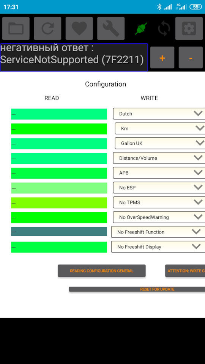
Task: Open the wrench tools icon
Action: coord(111,28)
